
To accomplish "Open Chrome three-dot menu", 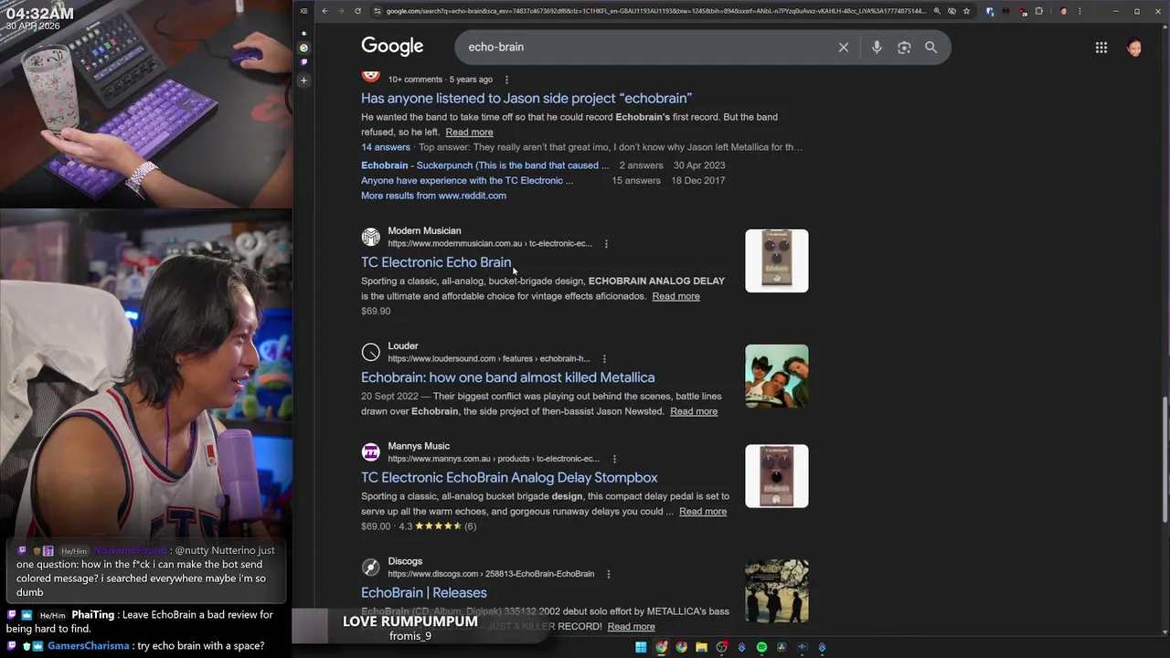I will (1080, 11).
